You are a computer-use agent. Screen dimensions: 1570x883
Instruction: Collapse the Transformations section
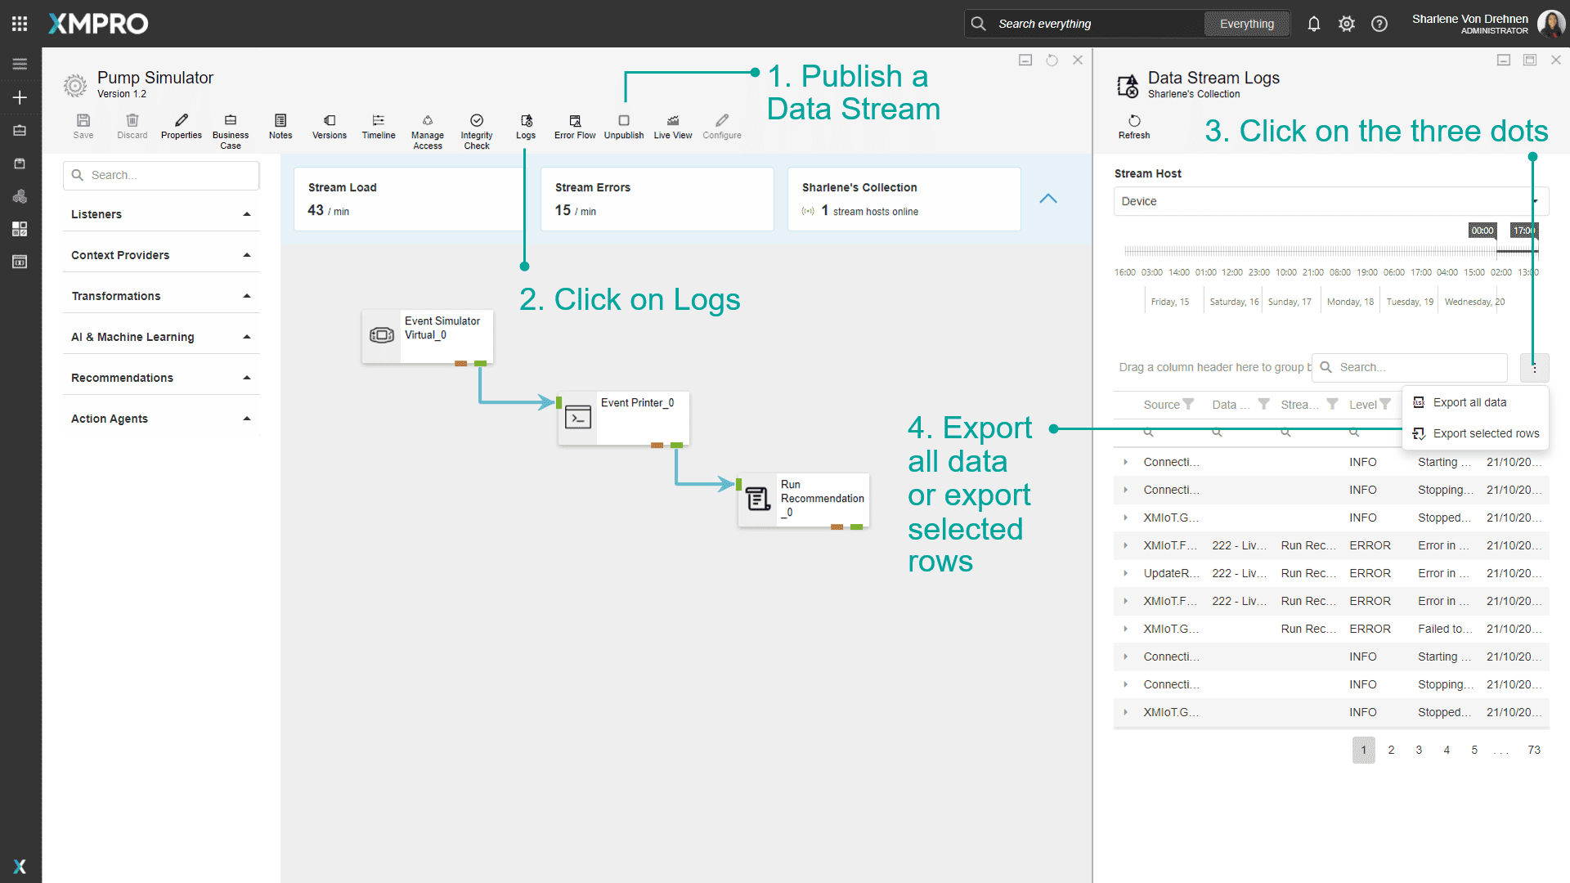pos(247,296)
